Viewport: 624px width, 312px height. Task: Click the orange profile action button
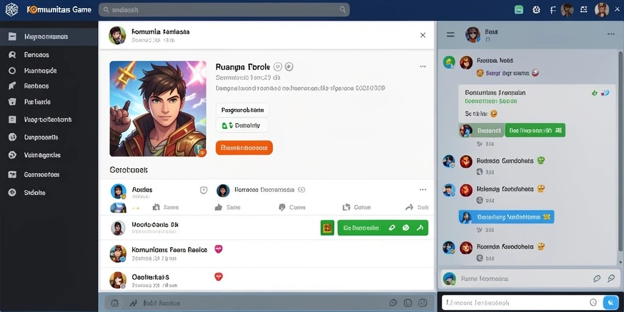(244, 147)
